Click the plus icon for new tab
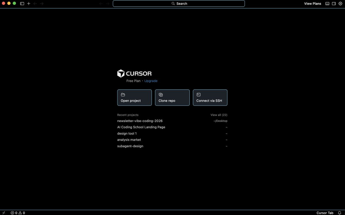Image resolution: width=345 pixels, height=215 pixels. [x=28, y=3]
